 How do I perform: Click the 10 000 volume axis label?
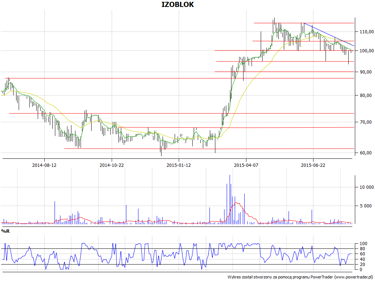[367, 187]
